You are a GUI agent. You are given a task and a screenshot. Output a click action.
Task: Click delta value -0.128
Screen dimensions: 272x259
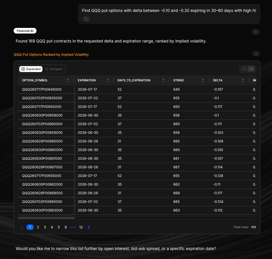(x=218, y=176)
